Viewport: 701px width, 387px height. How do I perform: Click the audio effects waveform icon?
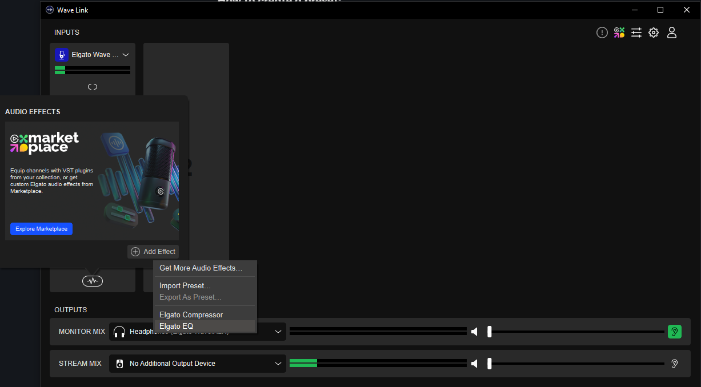[93, 281]
